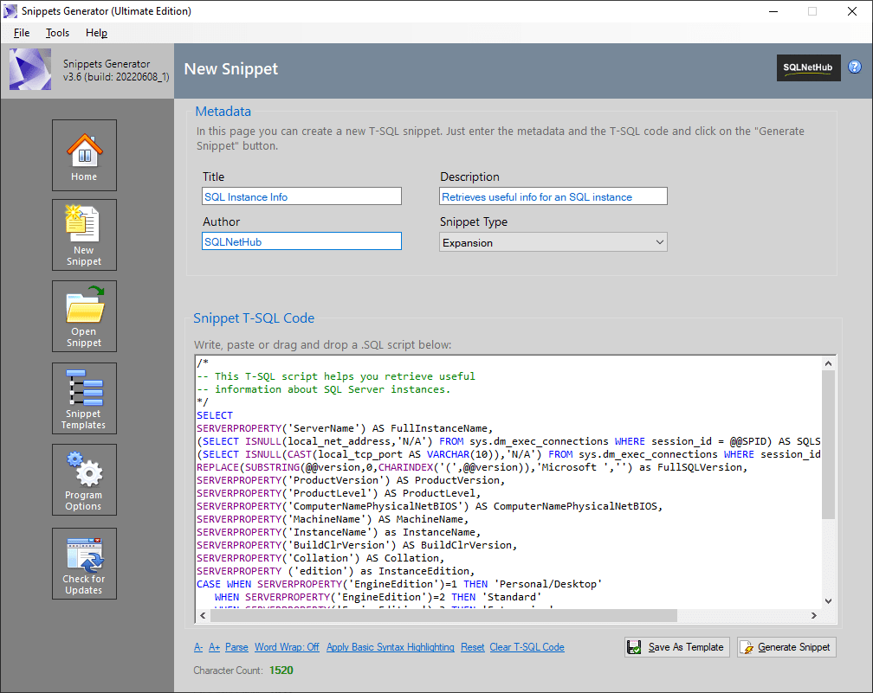Open Snippet Templates from the sidebar

coord(84,397)
